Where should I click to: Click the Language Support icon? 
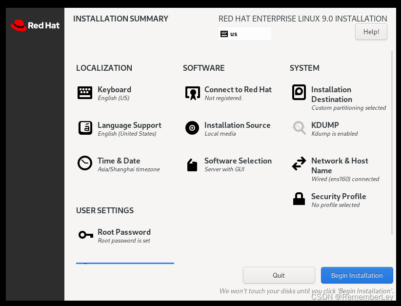(x=85, y=128)
